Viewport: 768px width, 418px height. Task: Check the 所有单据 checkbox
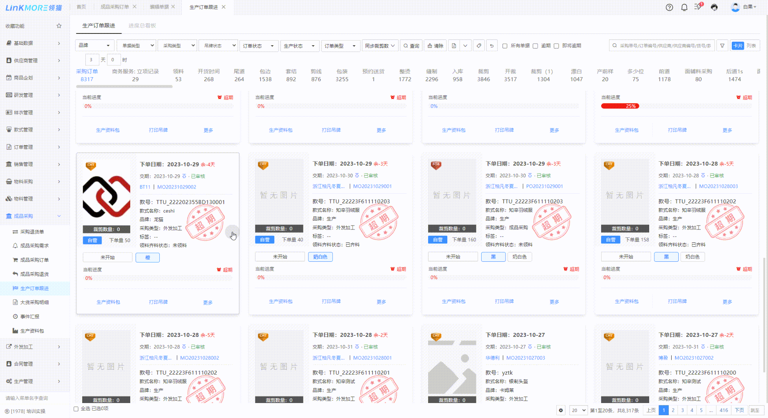[x=505, y=46]
